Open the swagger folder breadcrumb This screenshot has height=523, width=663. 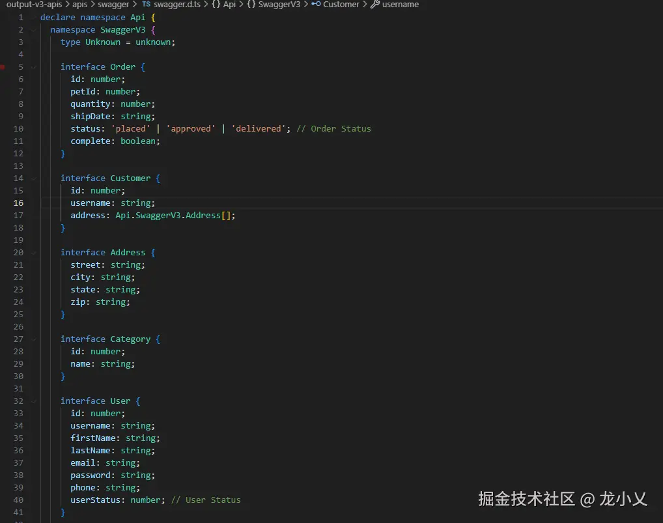pos(113,4)
